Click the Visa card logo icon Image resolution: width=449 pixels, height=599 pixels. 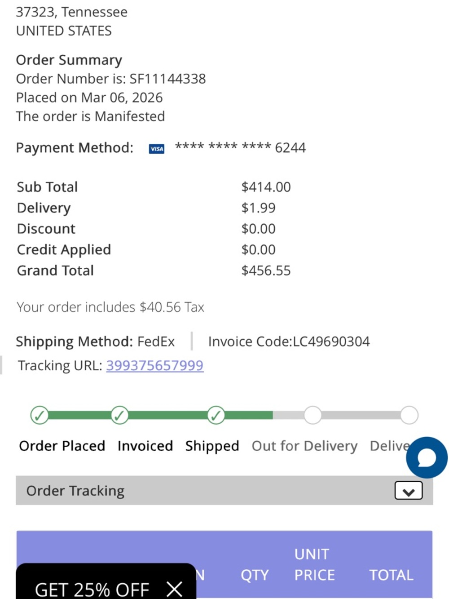coord(157,149)
